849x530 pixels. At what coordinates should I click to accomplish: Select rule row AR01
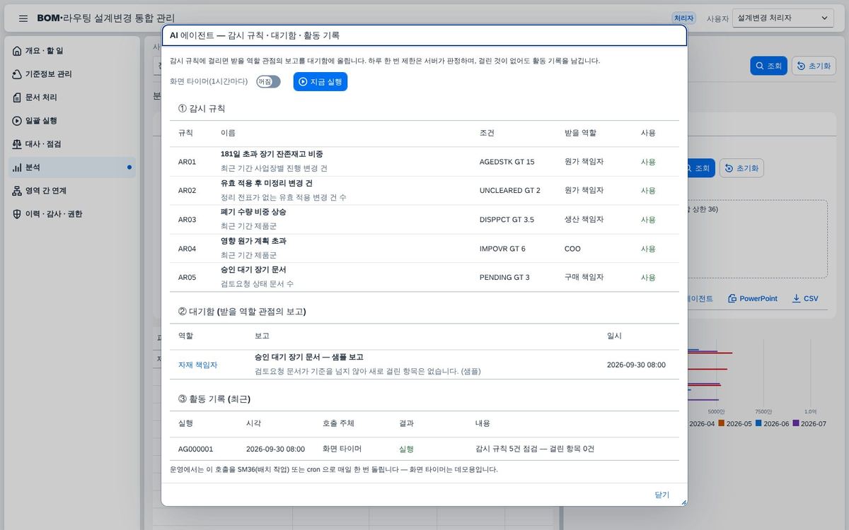coord(424,162)
